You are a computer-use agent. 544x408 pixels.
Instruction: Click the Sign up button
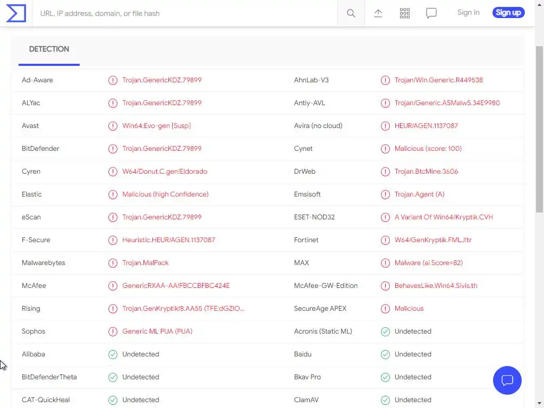click(x=508, y=13)
